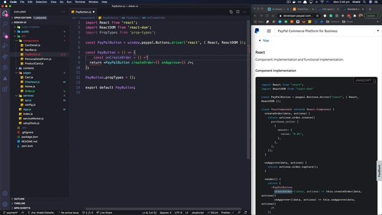Open package.json in the explorer

[x=30, y=137]
